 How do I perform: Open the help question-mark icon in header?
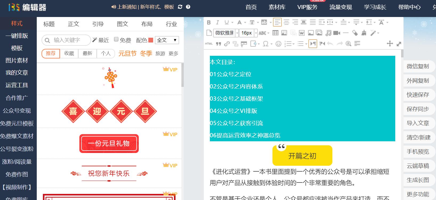coord(188,7)
